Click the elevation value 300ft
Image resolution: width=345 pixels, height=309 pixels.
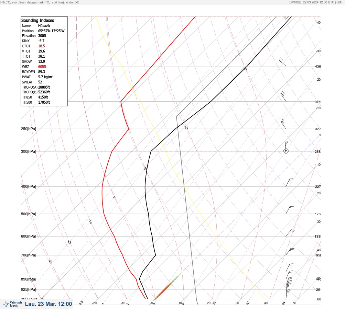(42, 36)
